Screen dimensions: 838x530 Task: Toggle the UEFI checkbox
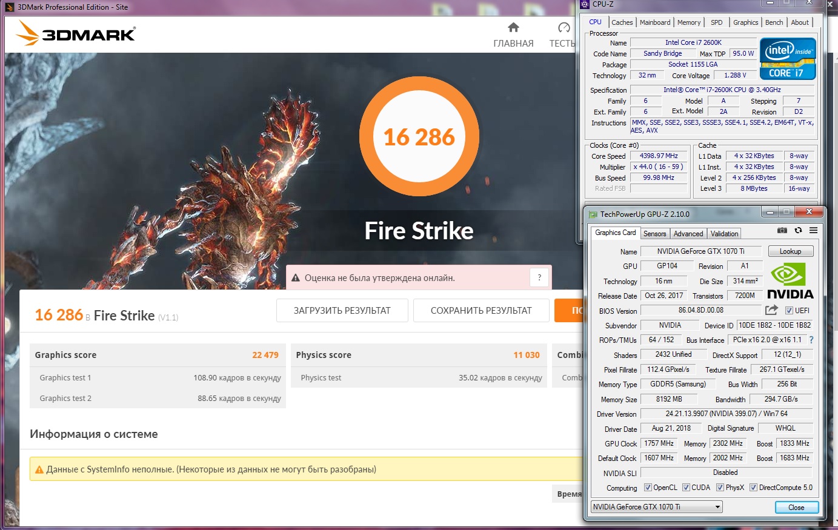(x=789, y=310)
